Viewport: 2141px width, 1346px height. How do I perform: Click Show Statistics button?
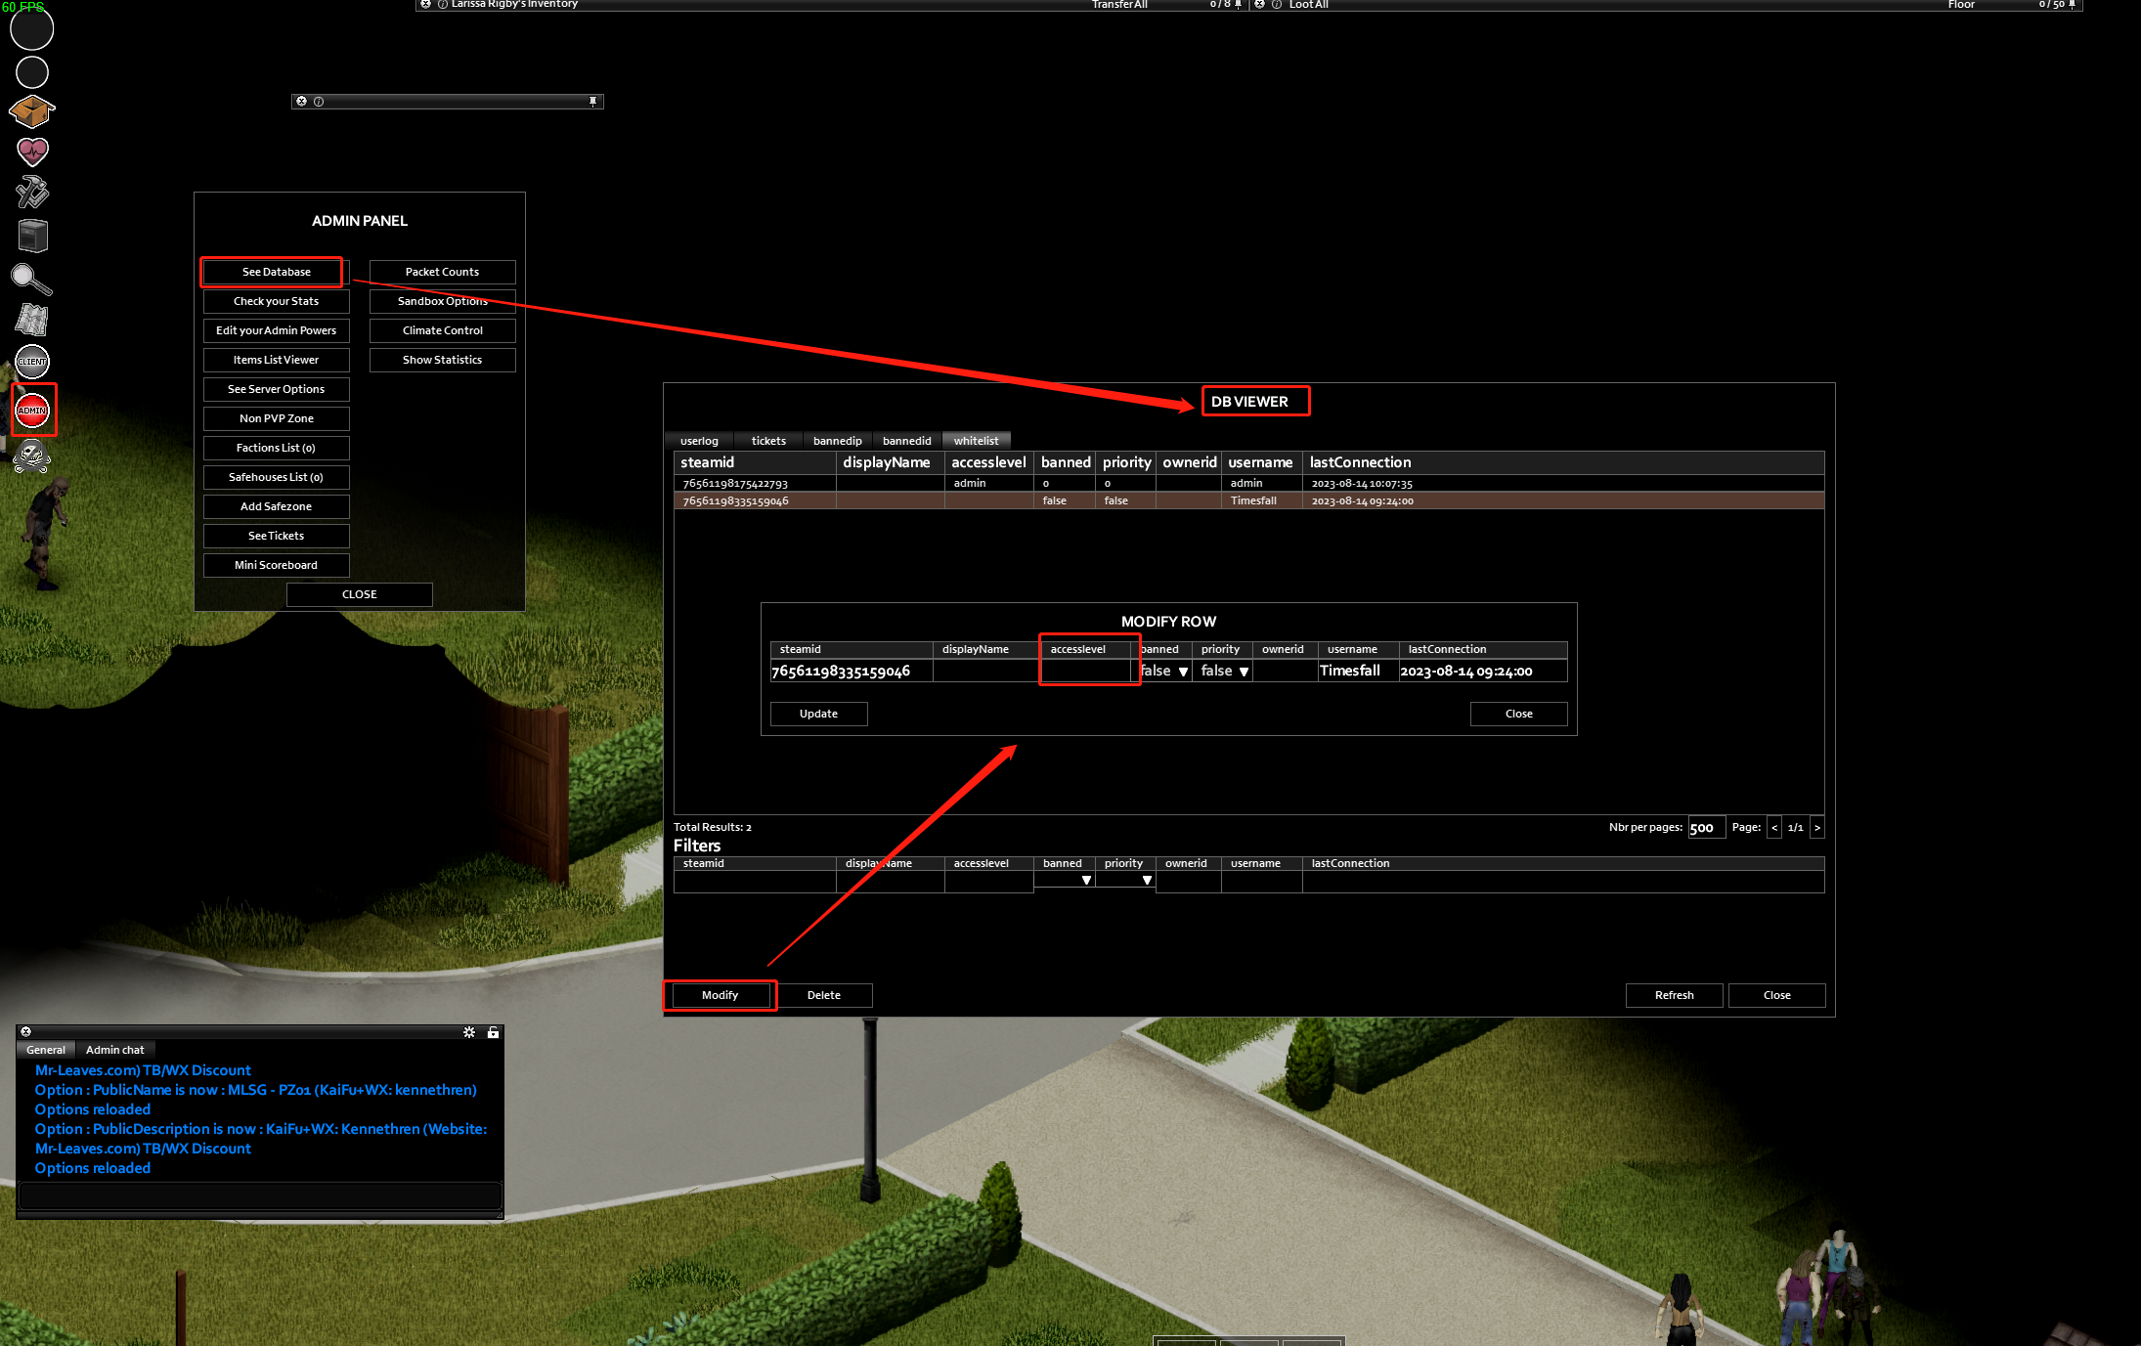[x=443, y=360]
